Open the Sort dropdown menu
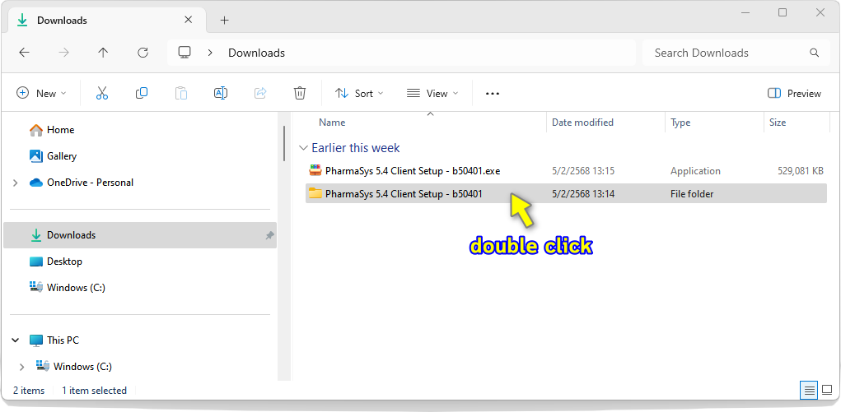Screen dimensions: 841x412 pyautogui.click(x=359, y=93)
